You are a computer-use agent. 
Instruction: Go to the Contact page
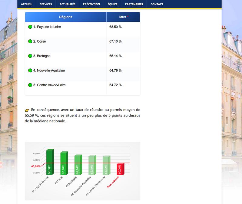click(x=157, y=4)
